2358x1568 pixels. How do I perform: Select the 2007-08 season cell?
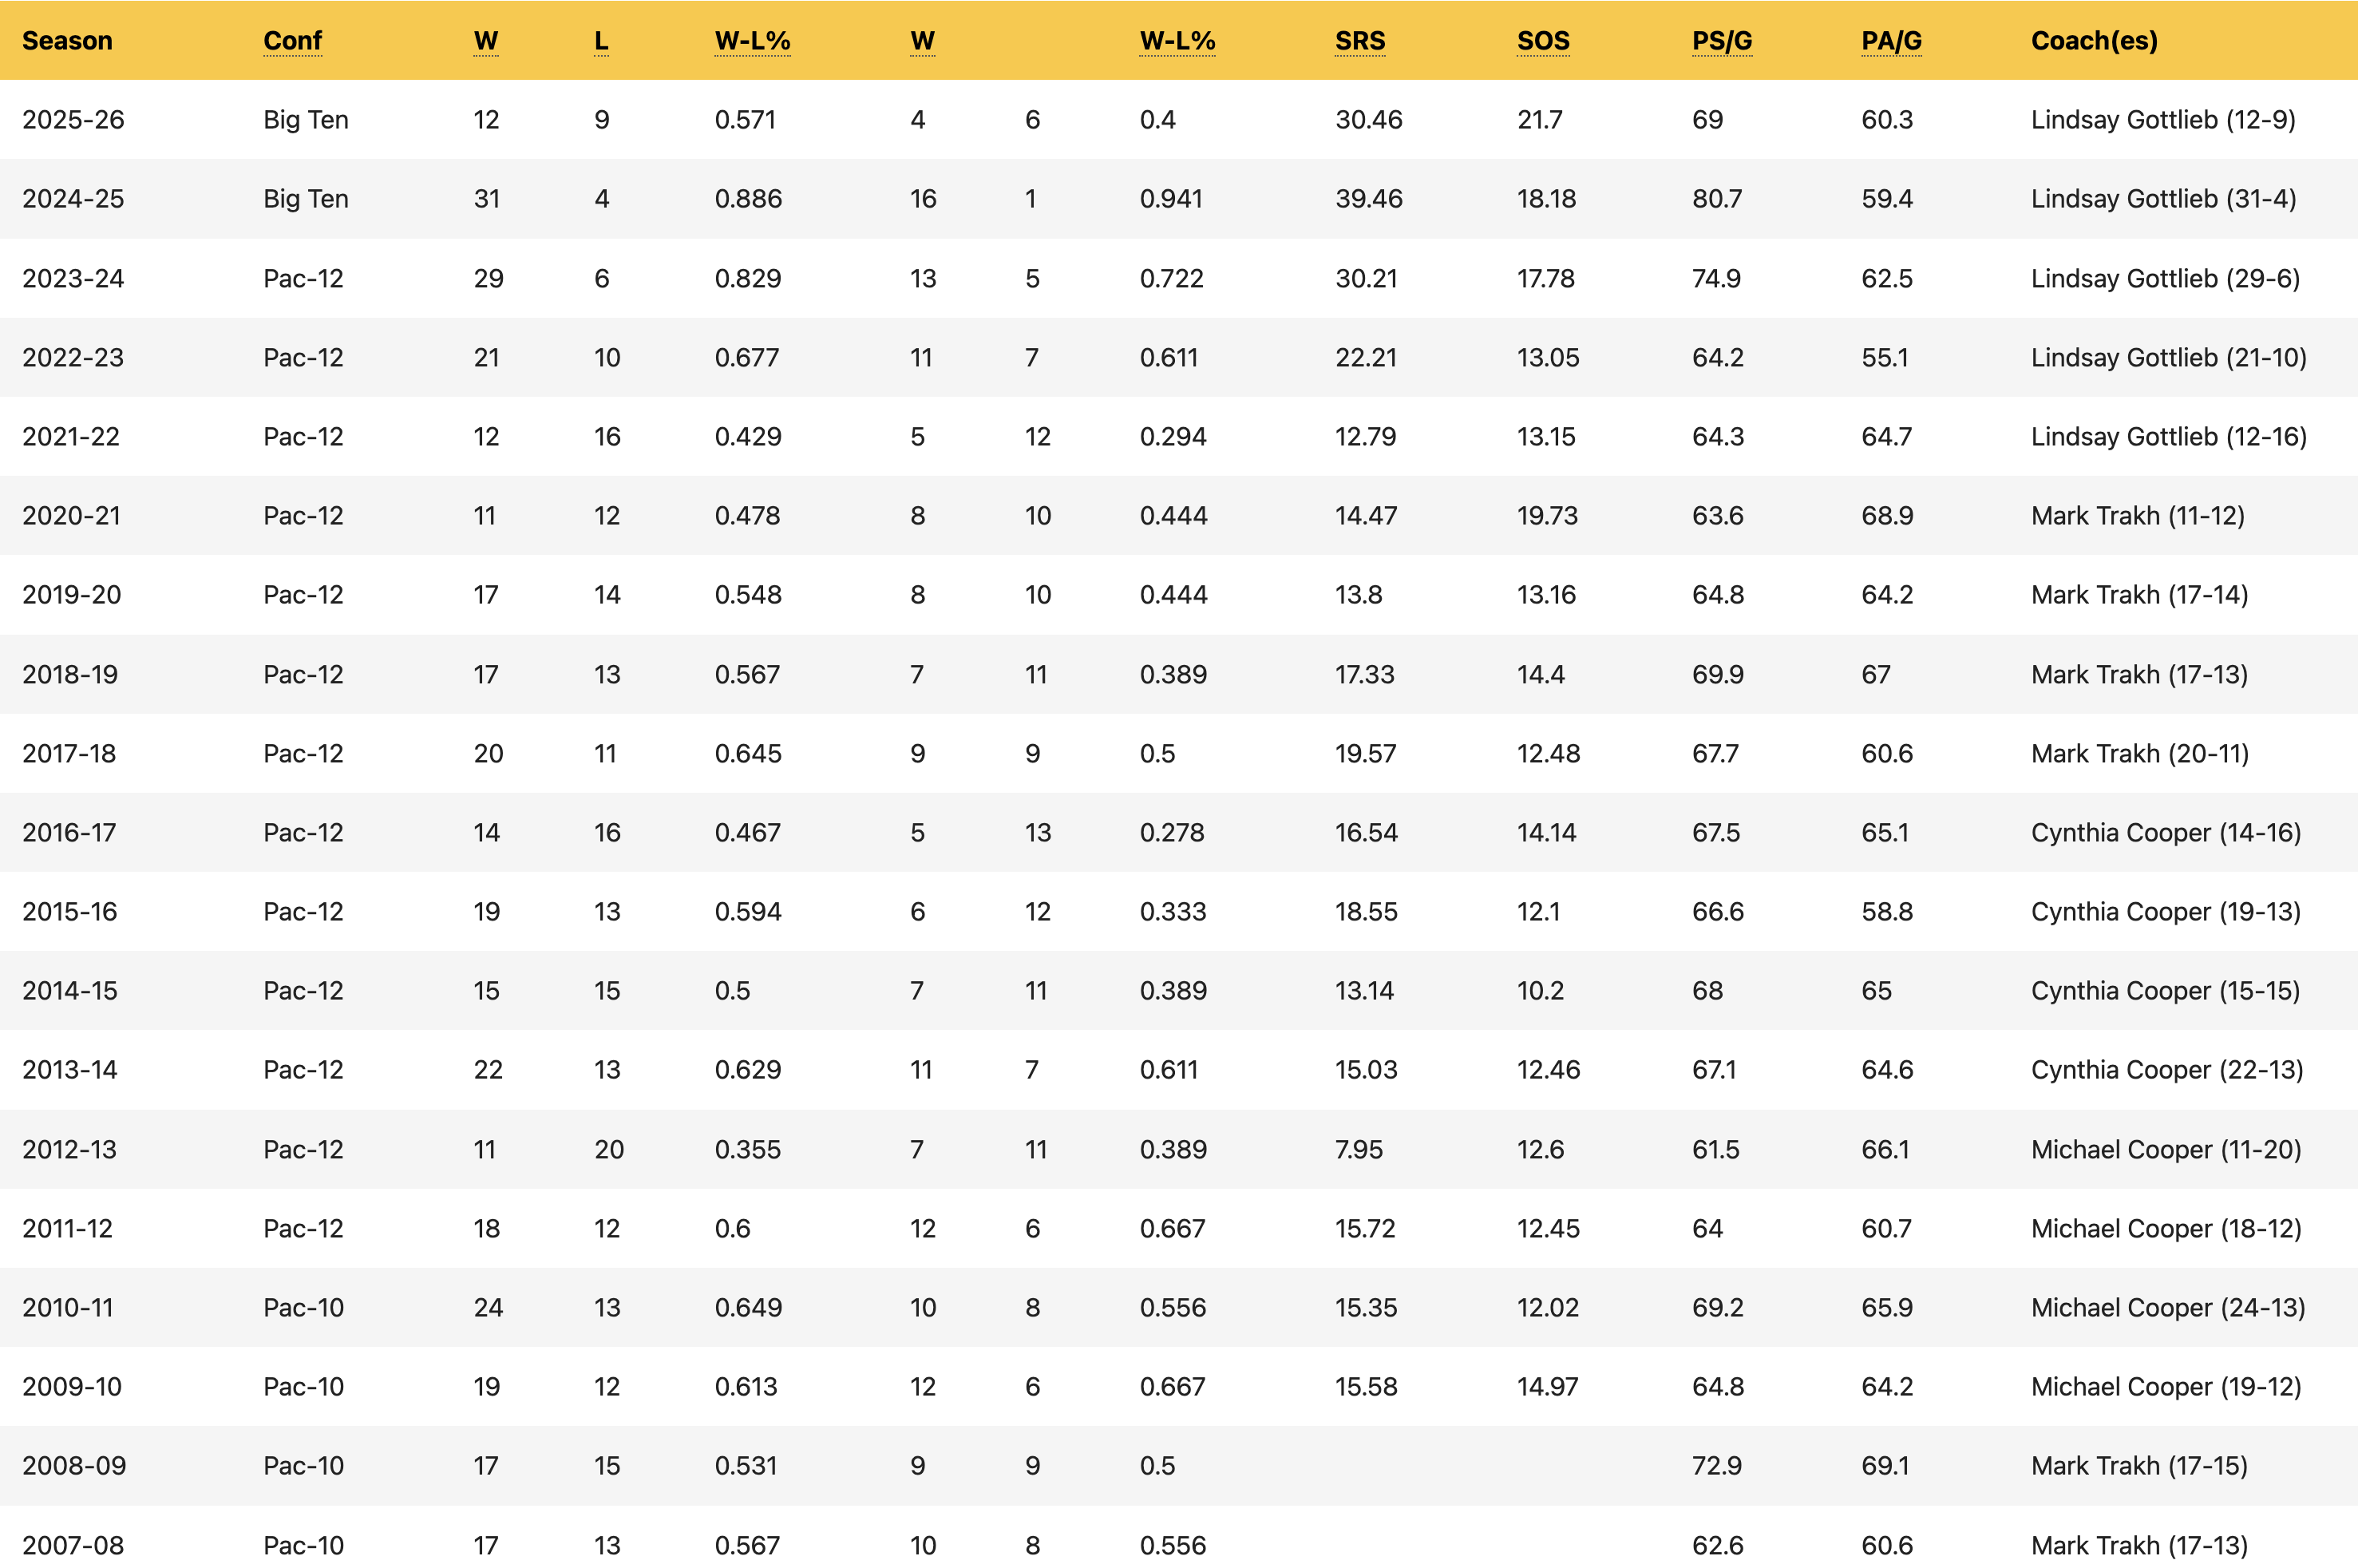[x=73, y=1545]
